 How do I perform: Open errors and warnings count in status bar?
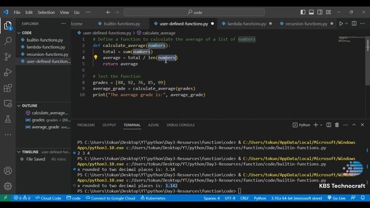click(22, 198)
